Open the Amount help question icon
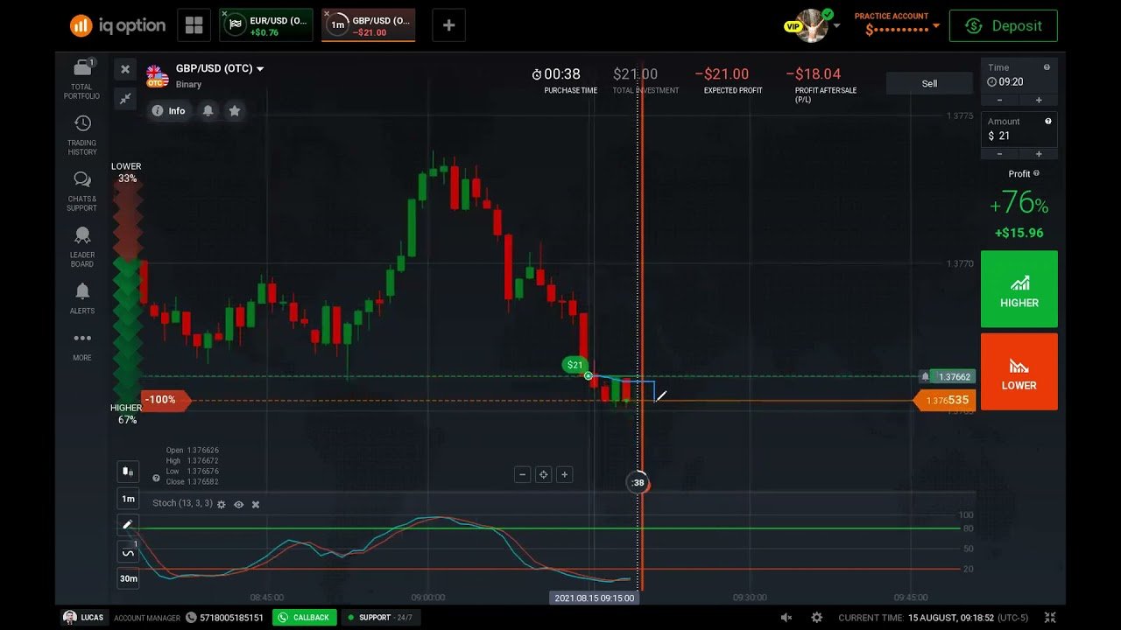Image resolution: width=1121 pixels, height=630 pixels. point(1048,122)
